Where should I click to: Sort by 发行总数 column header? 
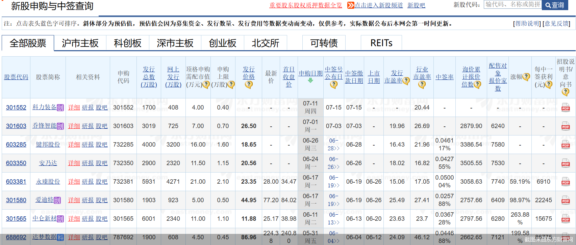[x=149, y=77]
